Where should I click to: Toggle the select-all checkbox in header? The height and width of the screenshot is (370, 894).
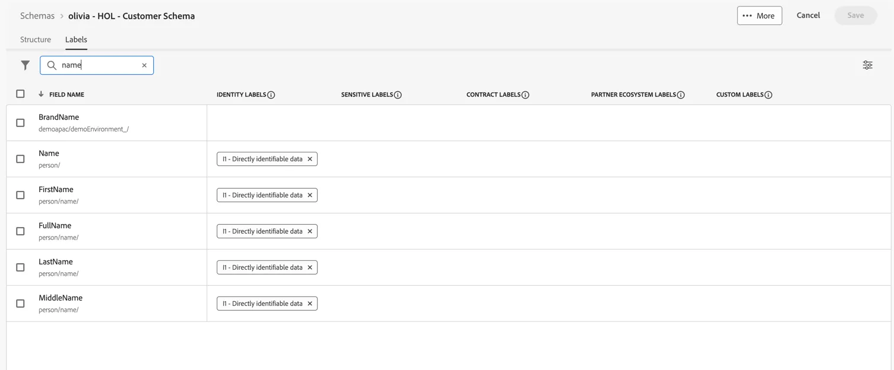(x=20, y=94)
